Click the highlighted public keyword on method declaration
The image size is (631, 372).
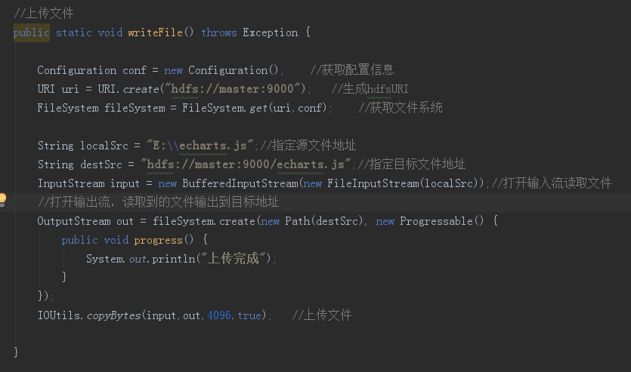(32, 32)
